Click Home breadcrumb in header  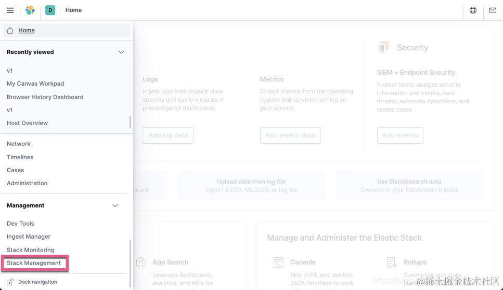pos(73,10)
